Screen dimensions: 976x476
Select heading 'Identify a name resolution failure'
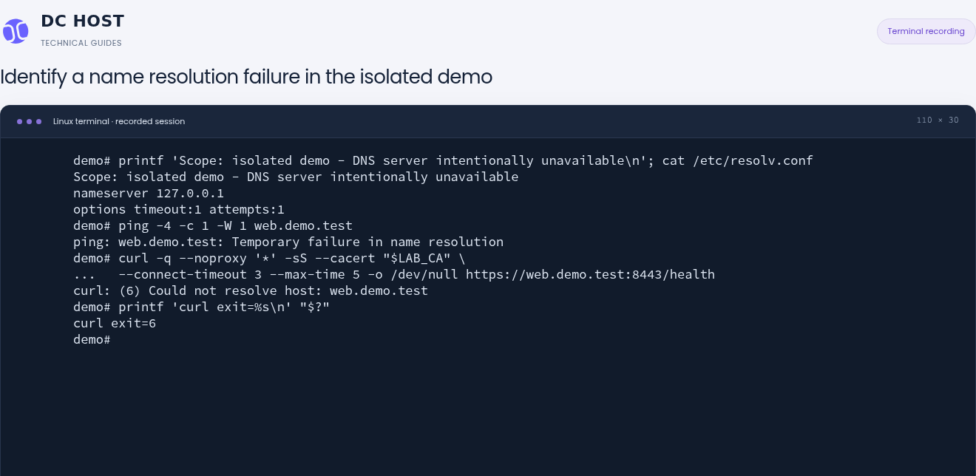[x=246, y=77]
